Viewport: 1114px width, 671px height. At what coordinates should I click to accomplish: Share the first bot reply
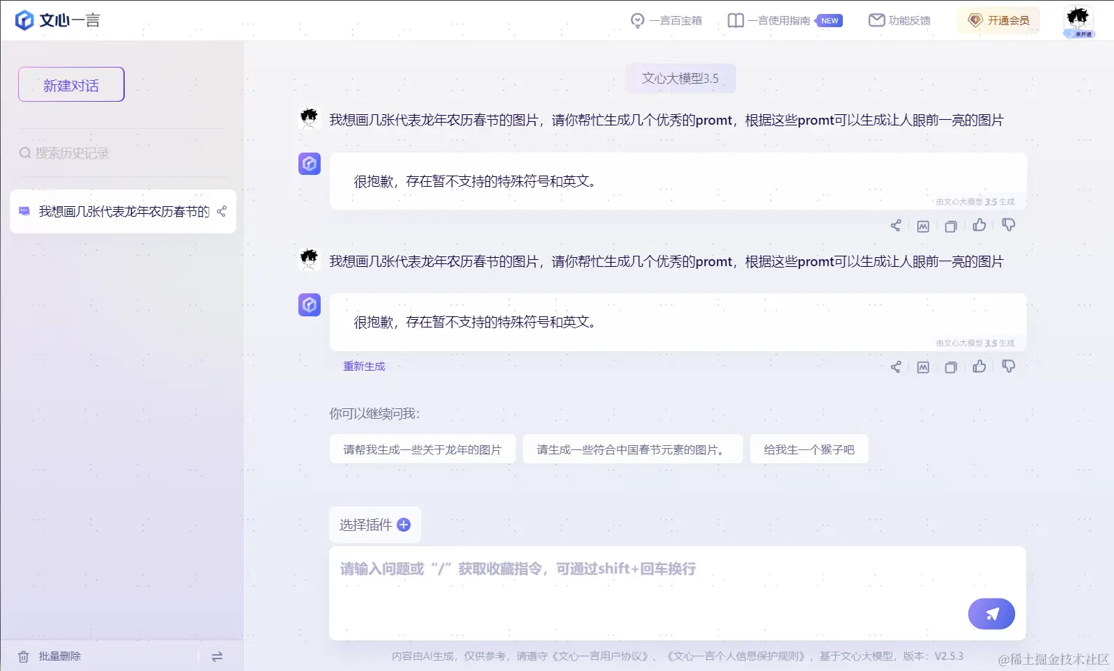896,225
